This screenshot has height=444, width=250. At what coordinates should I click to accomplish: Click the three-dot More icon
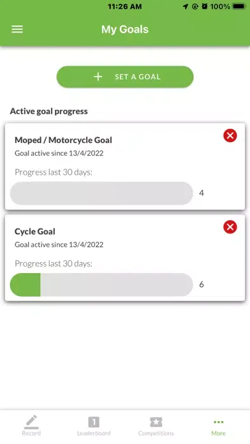tap(219, 422)
